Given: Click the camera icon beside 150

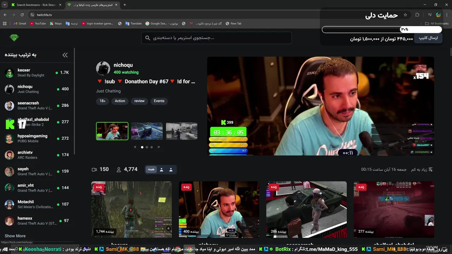Looking at the screenshot, I should point(94,170).
